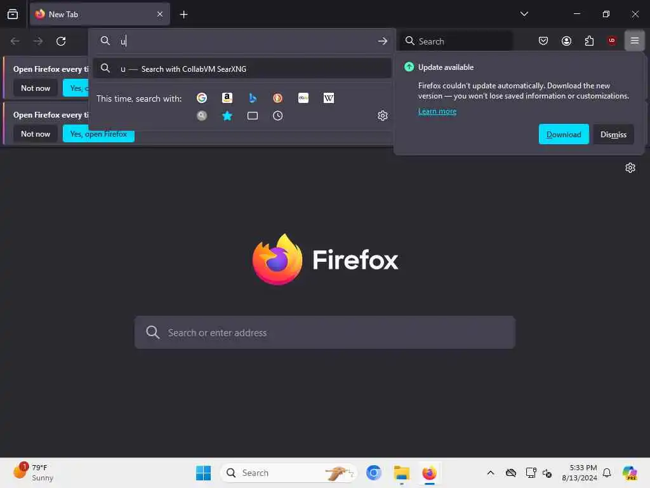Click the Firefox taskbar icon
This screenshot has height=488, width=650.
point(429,473)
